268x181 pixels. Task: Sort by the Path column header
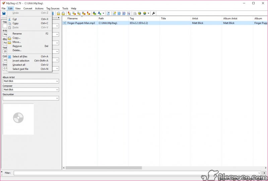[113, 18]
